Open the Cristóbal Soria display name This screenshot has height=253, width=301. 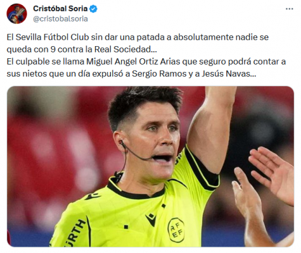pyautogui.click(x=60, y=9)
